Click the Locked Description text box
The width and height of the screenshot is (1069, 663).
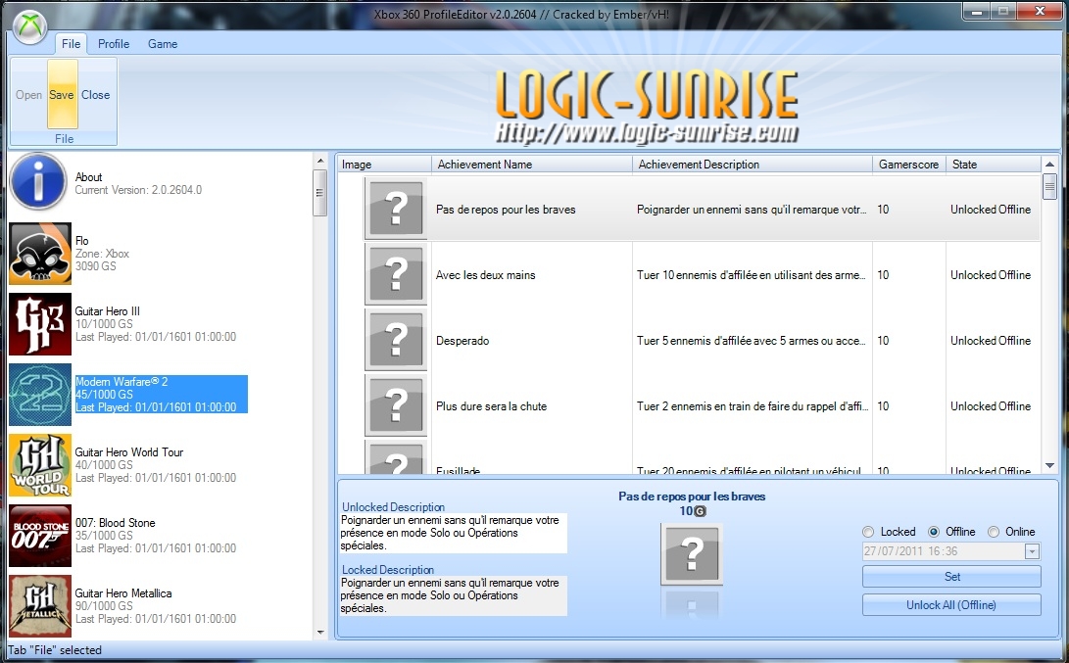454,595
